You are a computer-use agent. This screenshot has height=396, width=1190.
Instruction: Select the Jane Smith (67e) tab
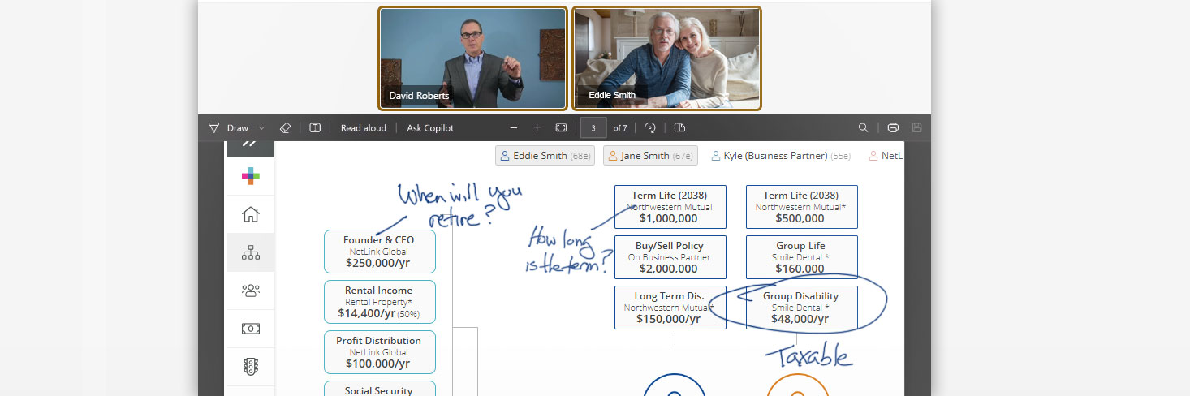point(650,156)
